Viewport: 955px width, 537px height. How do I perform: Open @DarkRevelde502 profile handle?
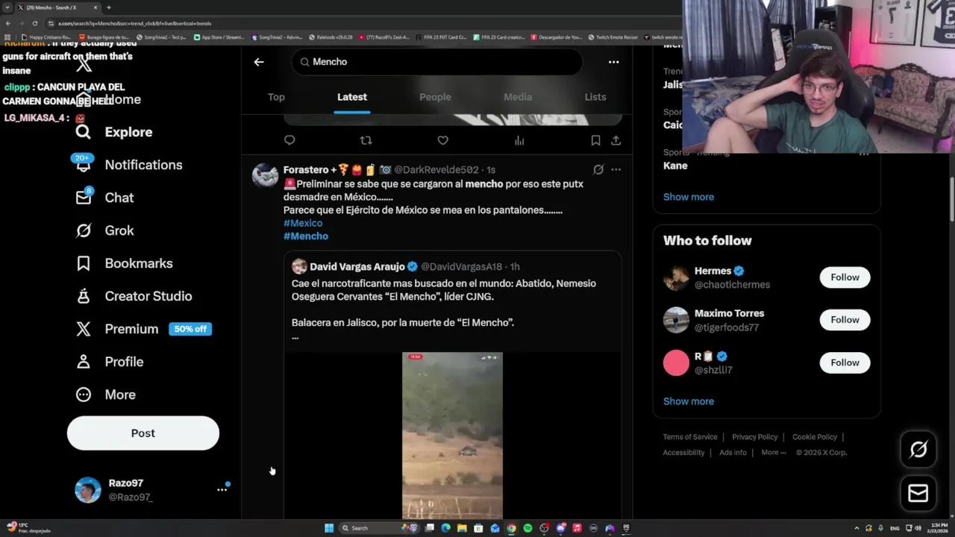coord(436,170)
